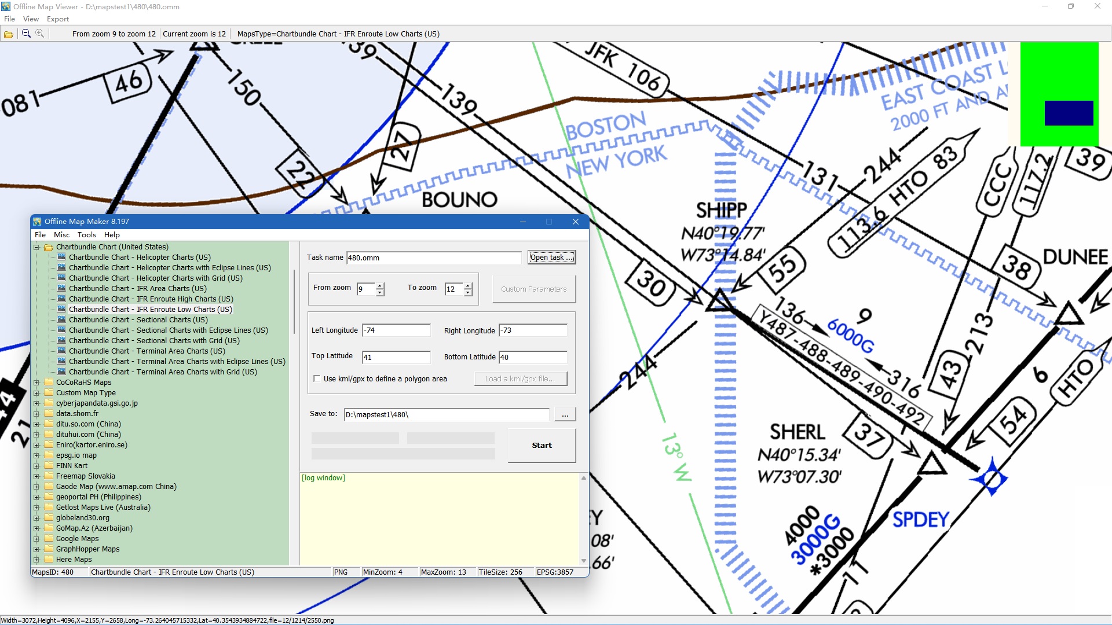Open Export menu in Offline Map Viewer
The height and width of the screenshot is (625, 1112).
(58, 19)
